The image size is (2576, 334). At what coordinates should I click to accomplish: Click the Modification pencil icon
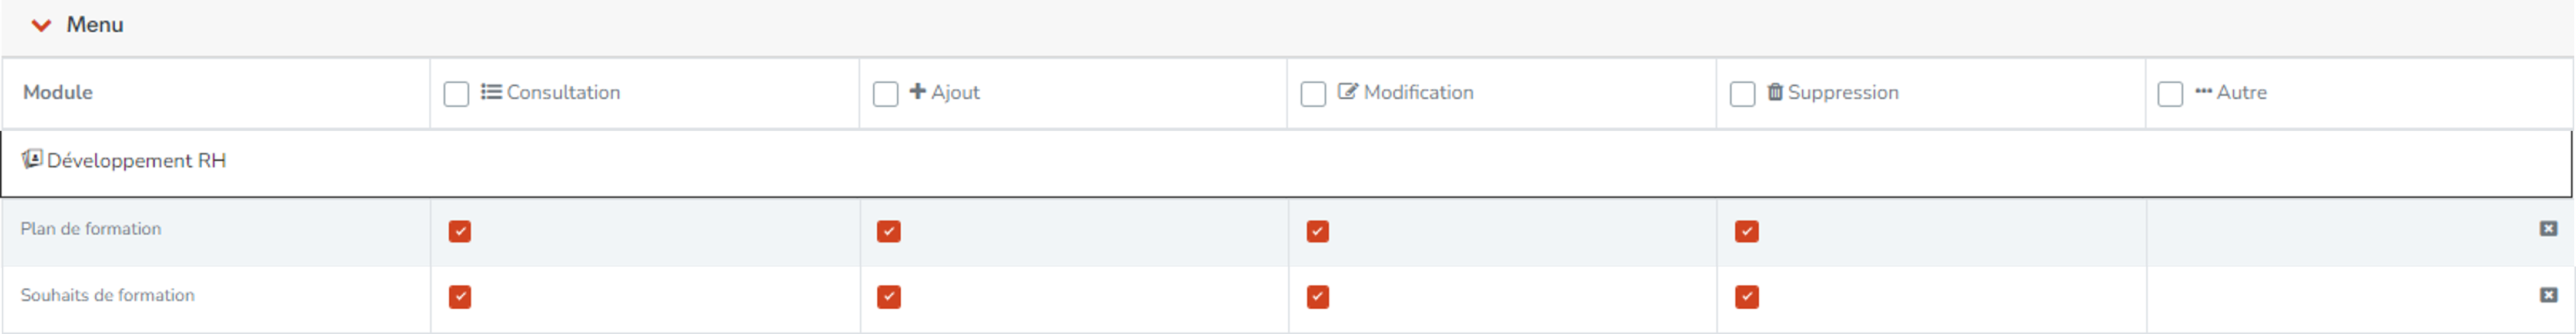point(1348,91)
